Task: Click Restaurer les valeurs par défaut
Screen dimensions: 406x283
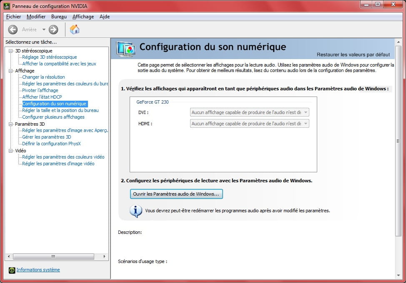Action: (x=353, y=55)
